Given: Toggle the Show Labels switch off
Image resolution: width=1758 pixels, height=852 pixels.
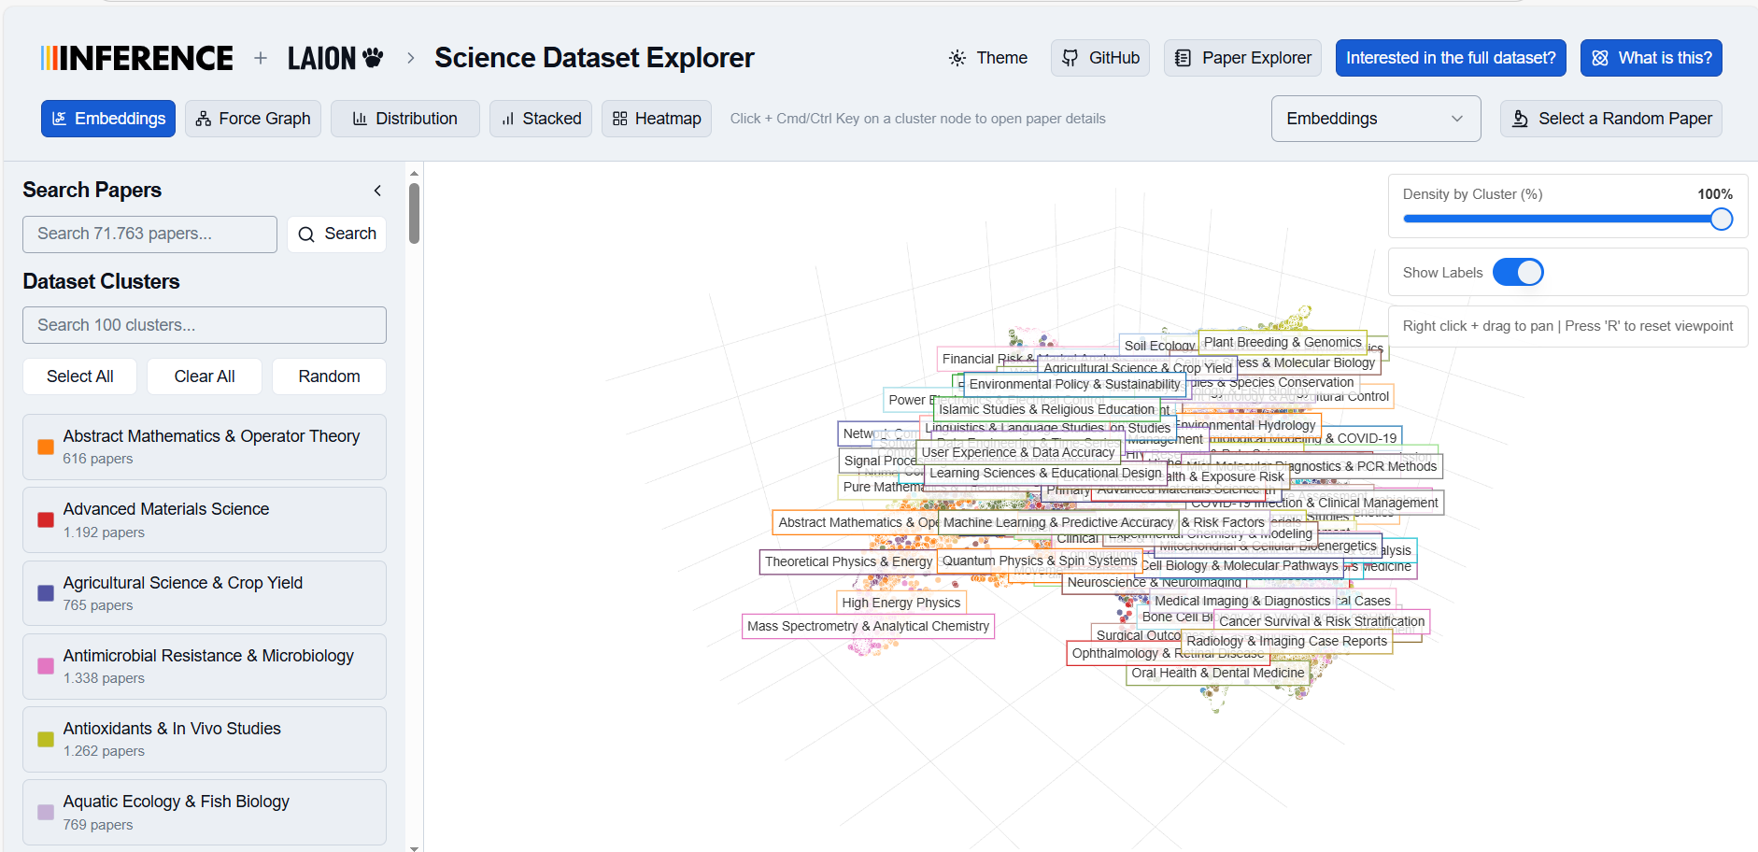Looking at the screenshot, I should pos(1518,273).
